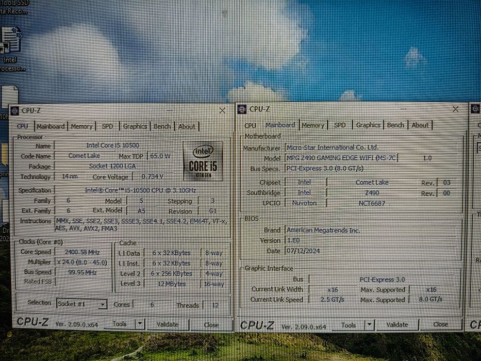
Task: Select the Mainboard tab in right CPU-Z window
Action: point(280,125)
